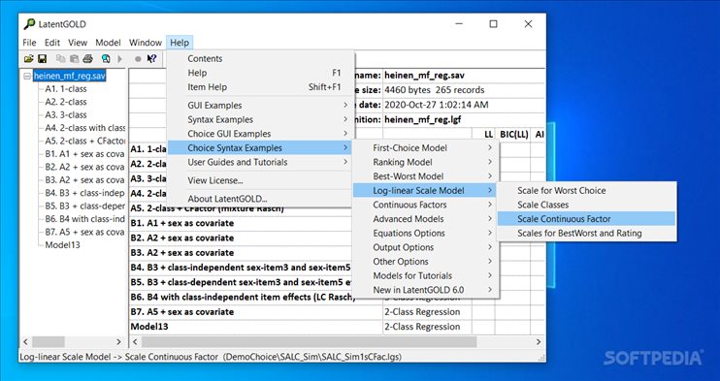Viewport: 720px width, 381px height.
Task: Open About LatentGOLD dialog entry
Action: [260, 199]
